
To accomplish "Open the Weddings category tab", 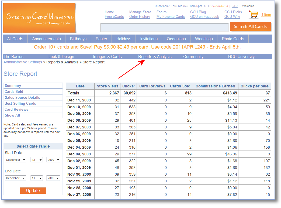I will coord(204,39).
